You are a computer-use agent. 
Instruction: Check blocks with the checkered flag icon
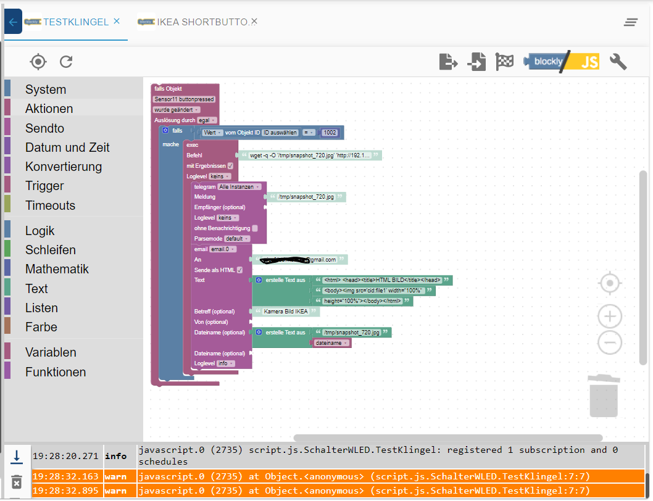click(x=504, y=62)
